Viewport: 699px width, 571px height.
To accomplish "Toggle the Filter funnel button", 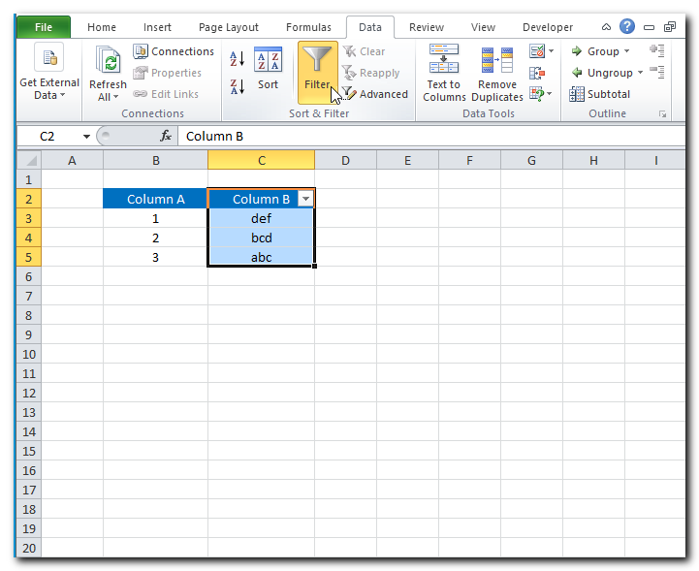I will 317,70.
